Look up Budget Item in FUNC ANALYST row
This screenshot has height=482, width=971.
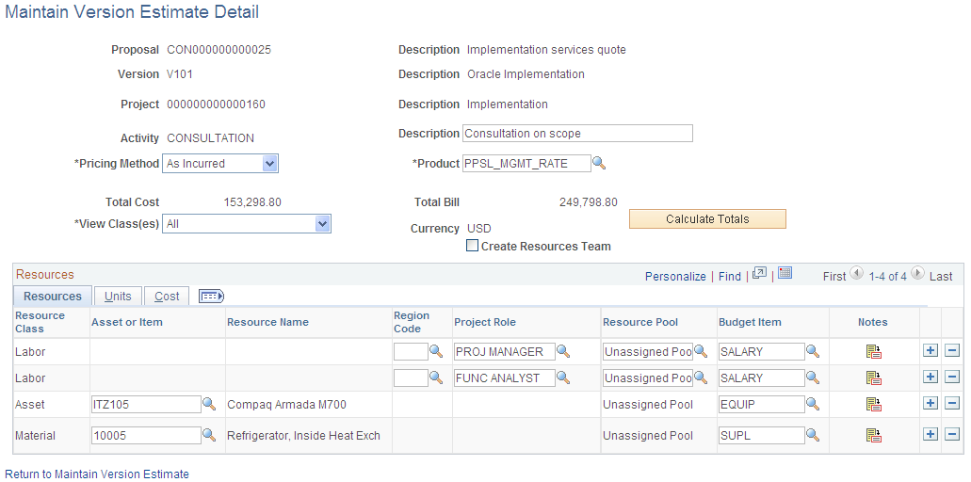coord(813,378)
